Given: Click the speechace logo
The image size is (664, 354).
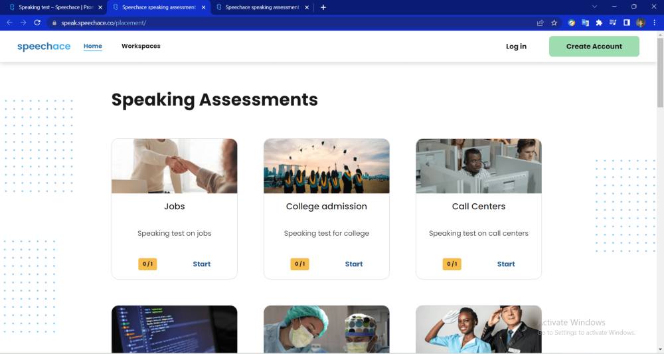Looking at the screenshot, I should (x=44, y=46).
